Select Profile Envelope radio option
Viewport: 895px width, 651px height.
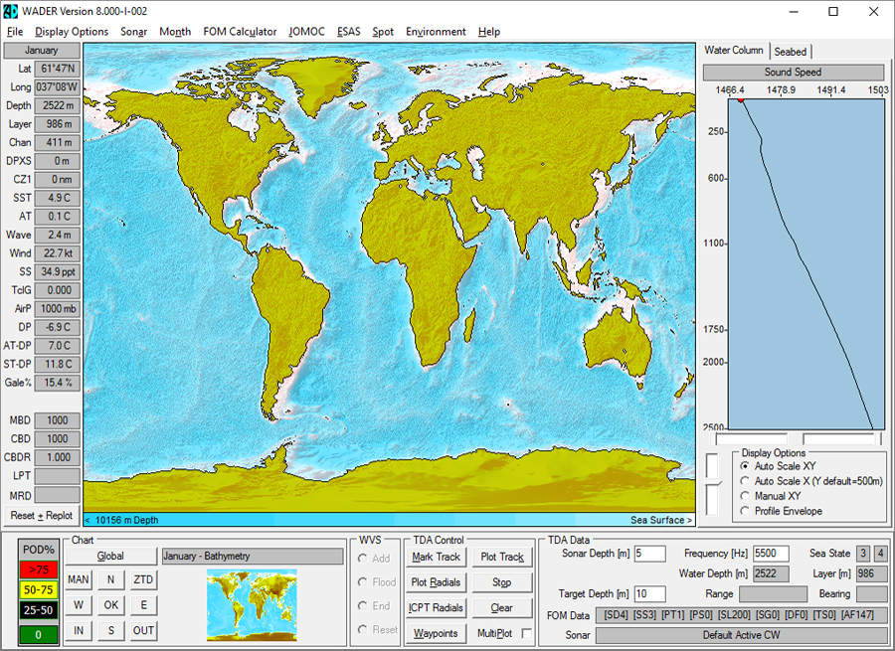point(782,511)
